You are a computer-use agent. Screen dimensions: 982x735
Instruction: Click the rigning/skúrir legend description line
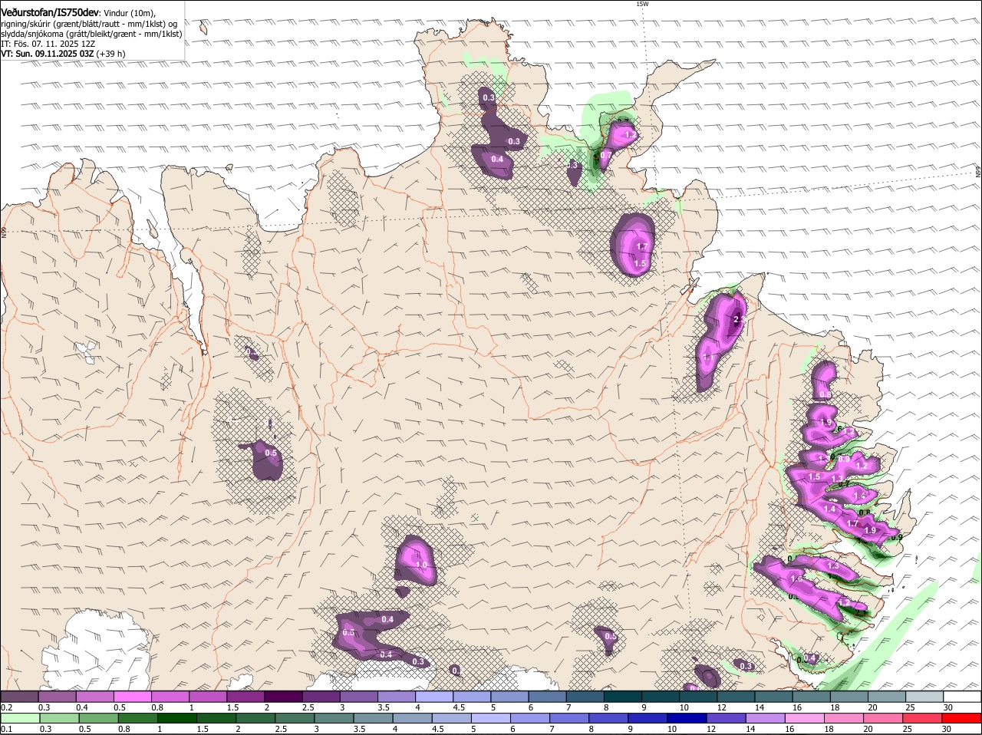click(88, 23)
